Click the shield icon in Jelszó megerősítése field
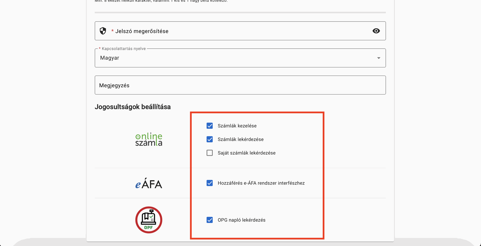Screen dimensions: 481x246 pyautogui.click(x=103, y=31)
